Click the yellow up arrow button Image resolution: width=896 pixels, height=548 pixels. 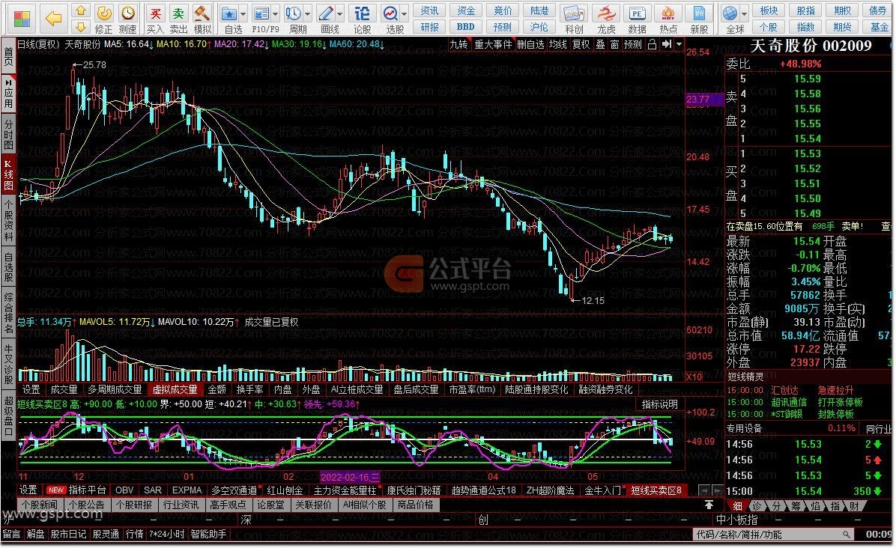[81, 10]
